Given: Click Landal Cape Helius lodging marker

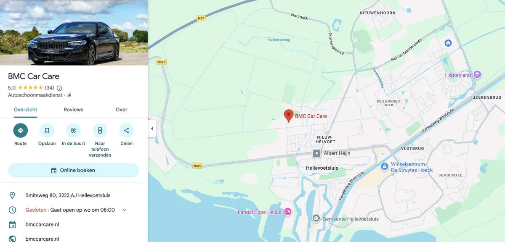Looking at the screenshot, I should pos(288,212).
